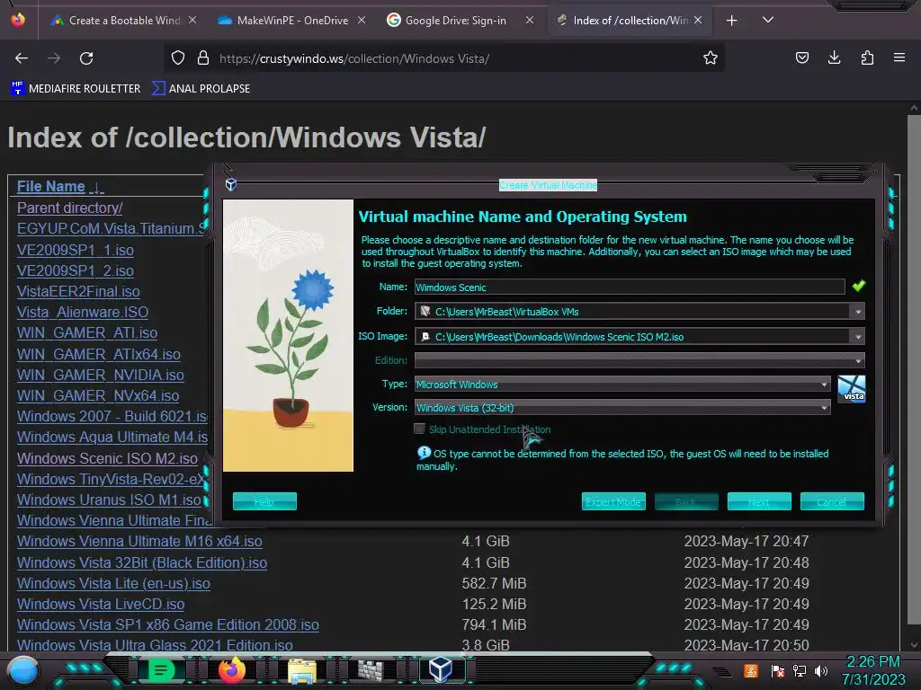Click the File Name column sort header
This screenshot has height=690, width=921.
tap(60, 187)
